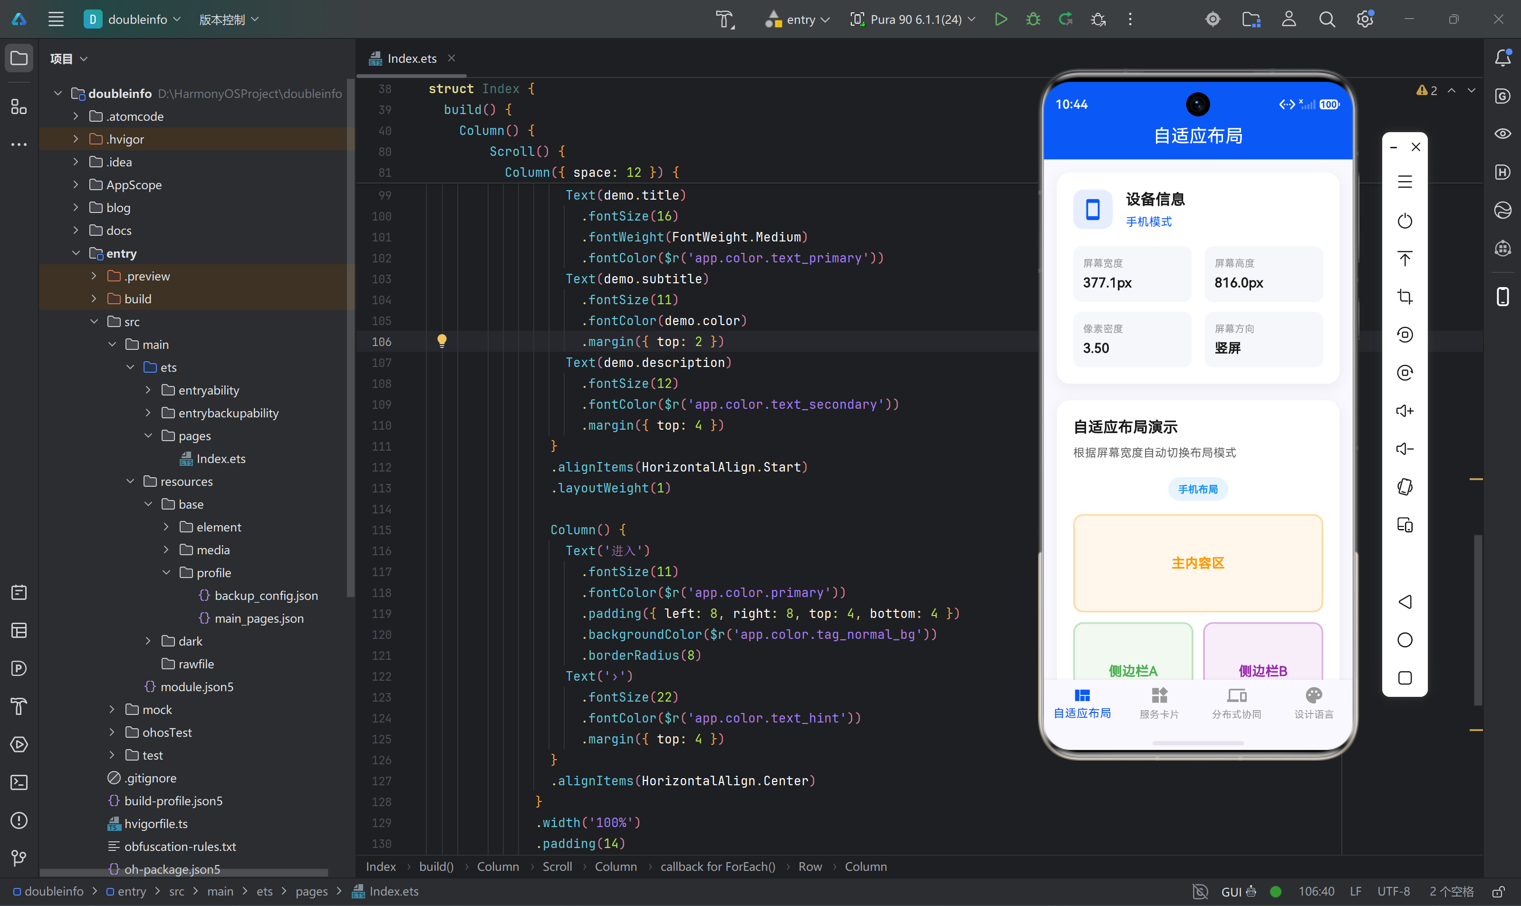Open IDE settings gear icon
The image size is (1521, 906).
1365,19
